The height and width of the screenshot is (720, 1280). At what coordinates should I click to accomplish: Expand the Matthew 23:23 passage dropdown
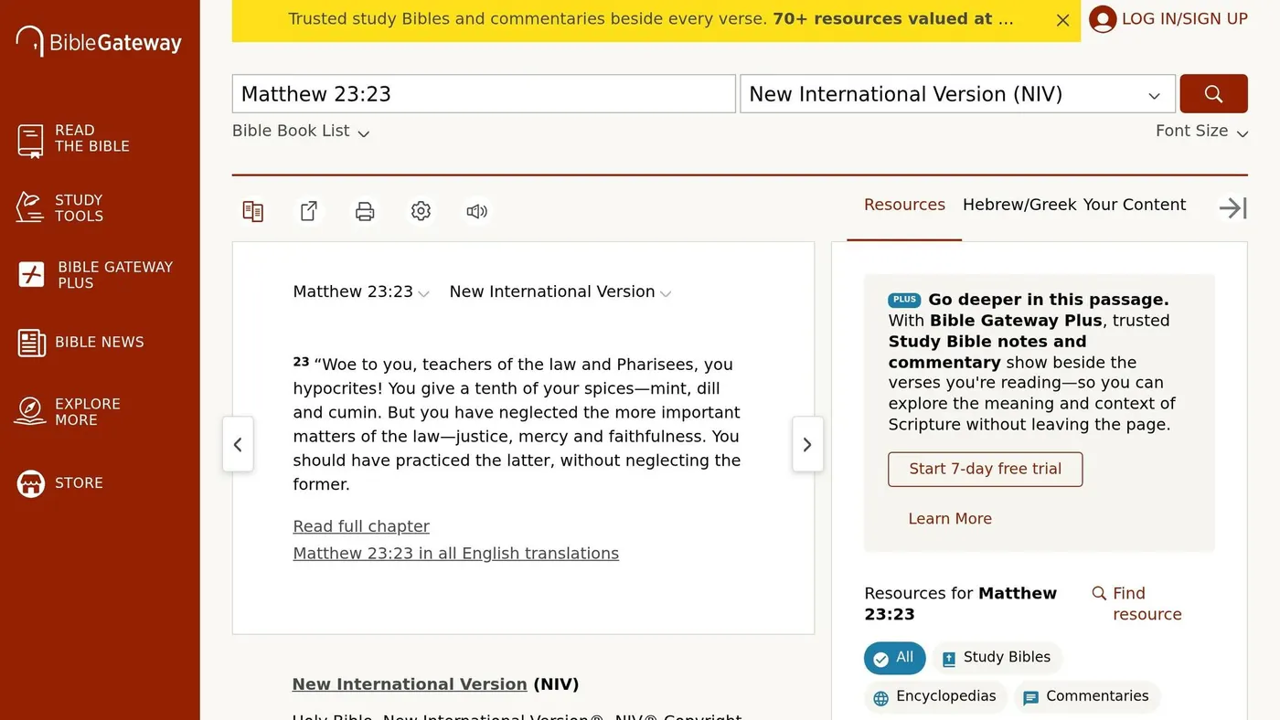[x=361, y=292]
